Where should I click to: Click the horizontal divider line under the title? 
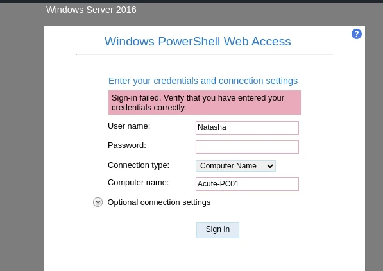[x=205, y=54]
